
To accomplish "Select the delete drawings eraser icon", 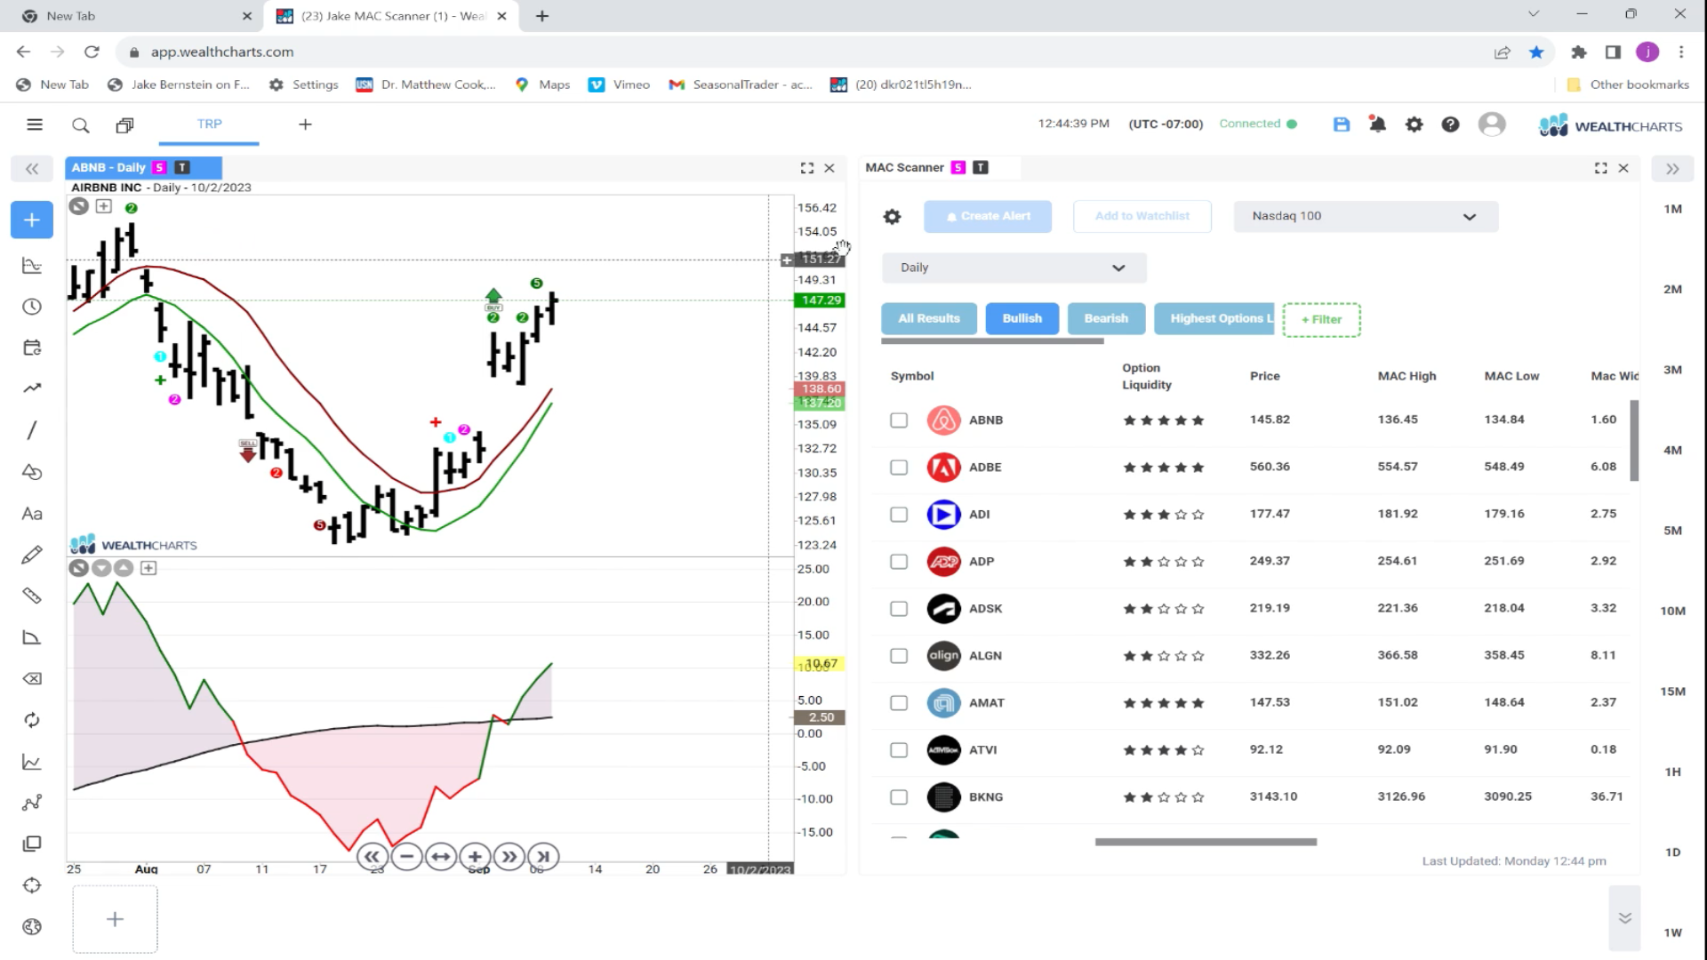I will click(32, 679).
